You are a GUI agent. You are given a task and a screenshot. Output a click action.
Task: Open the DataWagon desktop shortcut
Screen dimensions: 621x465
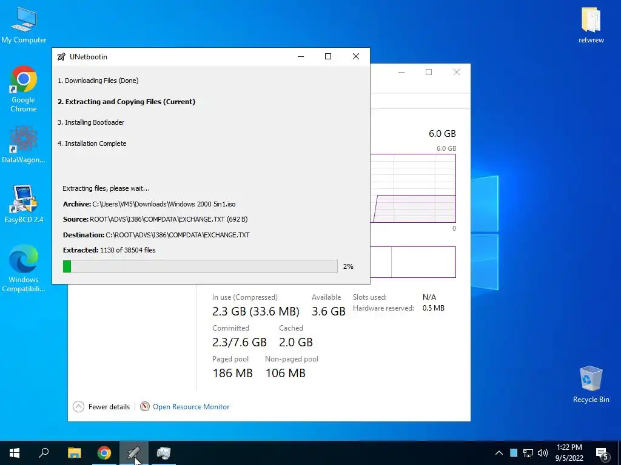(x=24, y=144)
